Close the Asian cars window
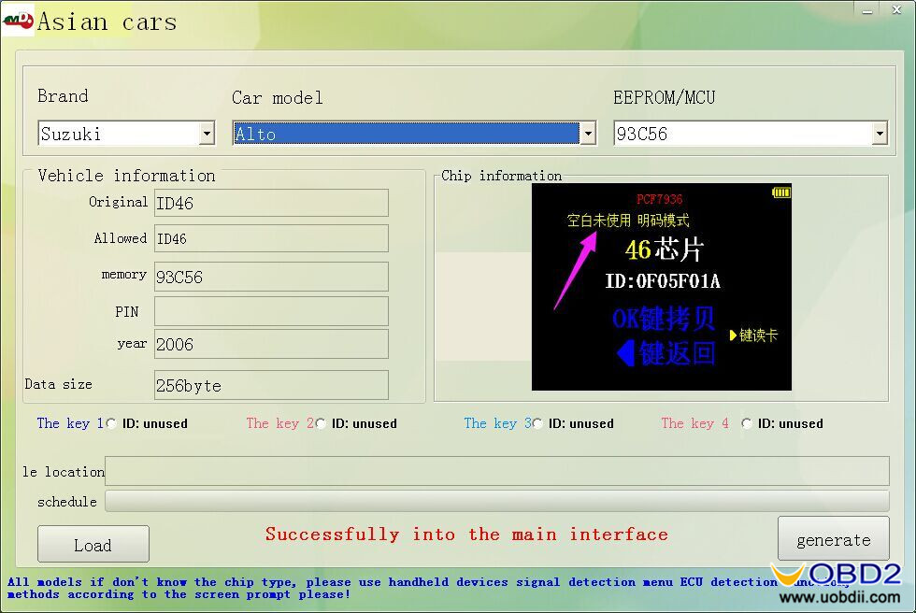The width and height of the screenshot is (916, 613). click(x=896, y=10)
